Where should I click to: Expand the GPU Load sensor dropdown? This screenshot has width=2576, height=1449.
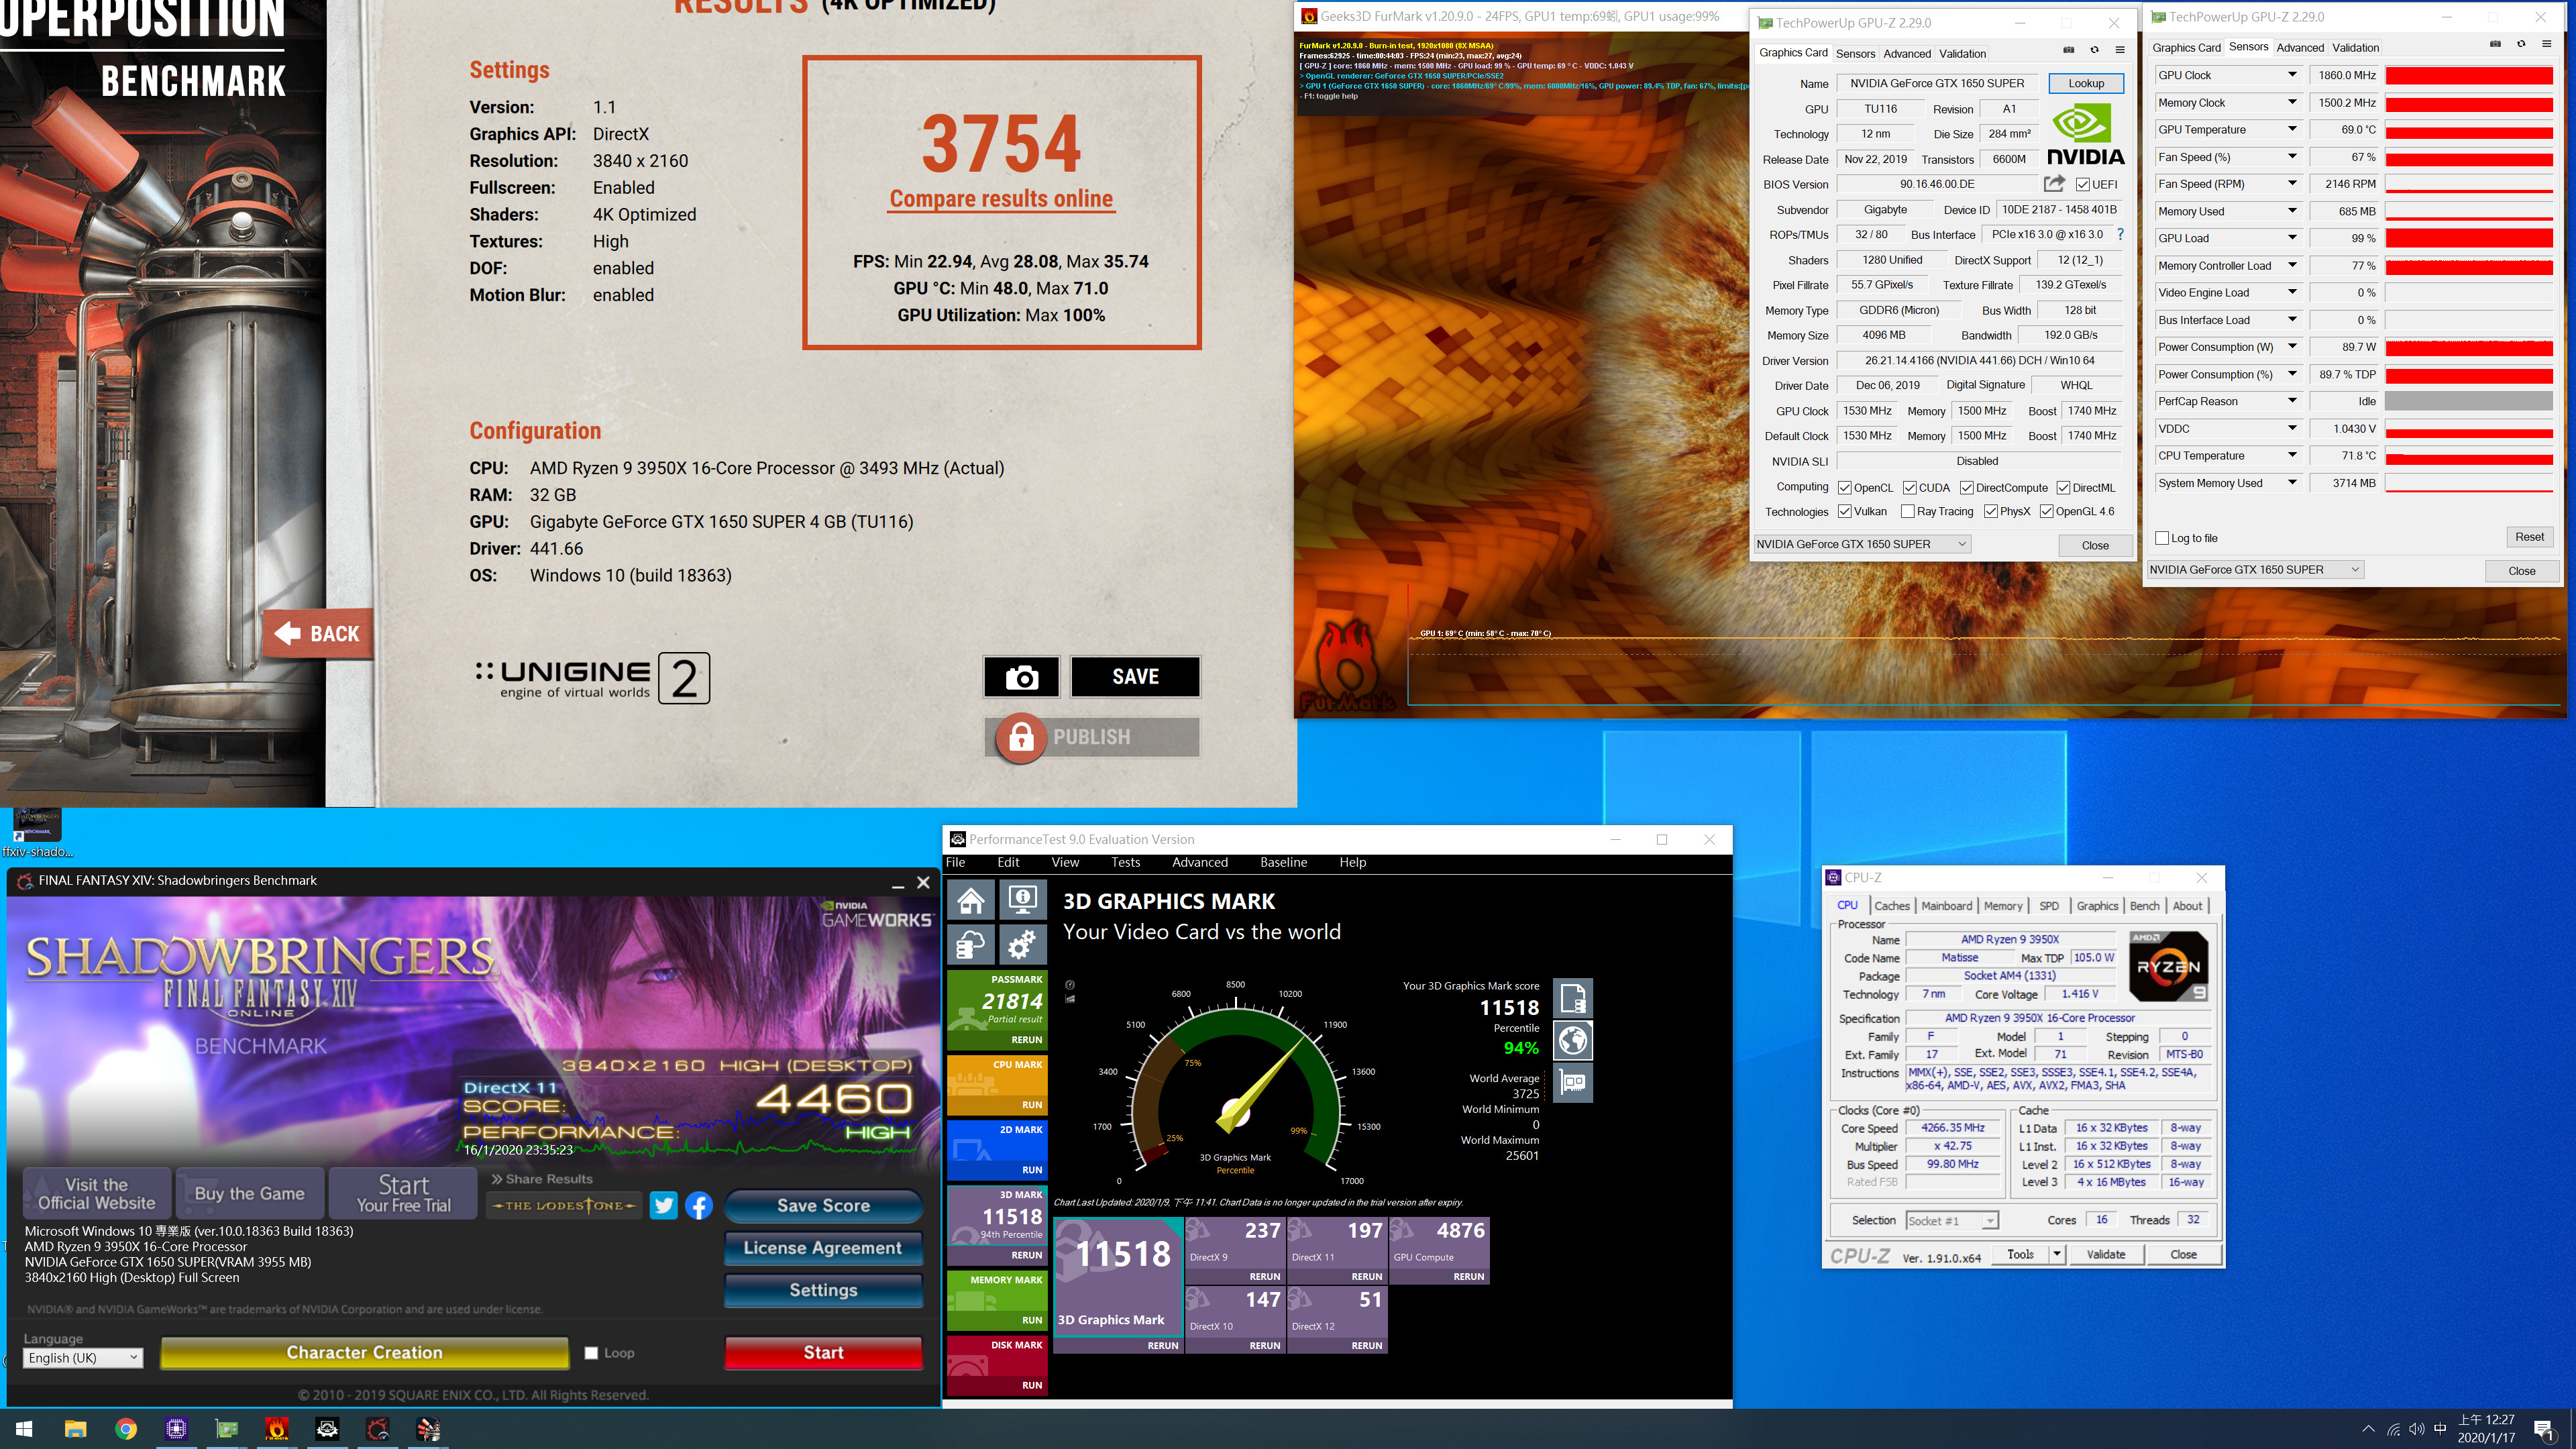click(x=2292, y=238)
